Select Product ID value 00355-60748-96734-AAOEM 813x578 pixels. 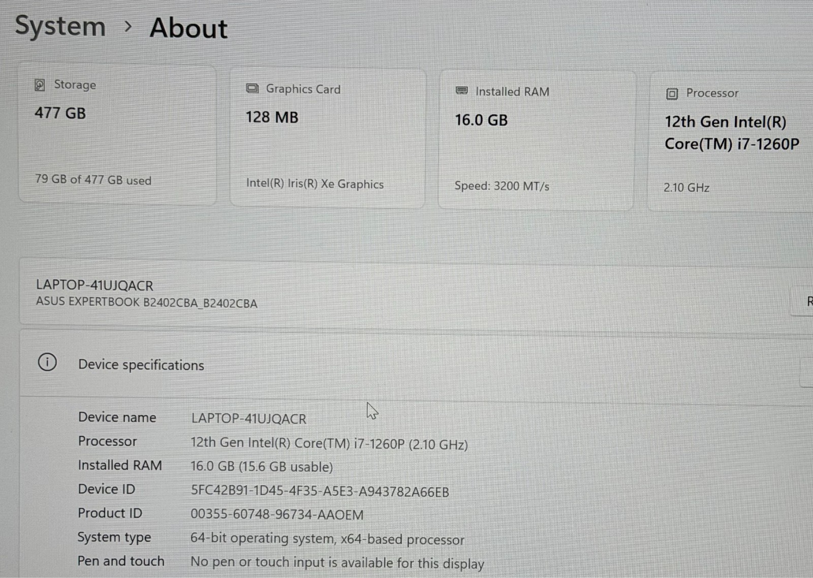pos(277,514)
